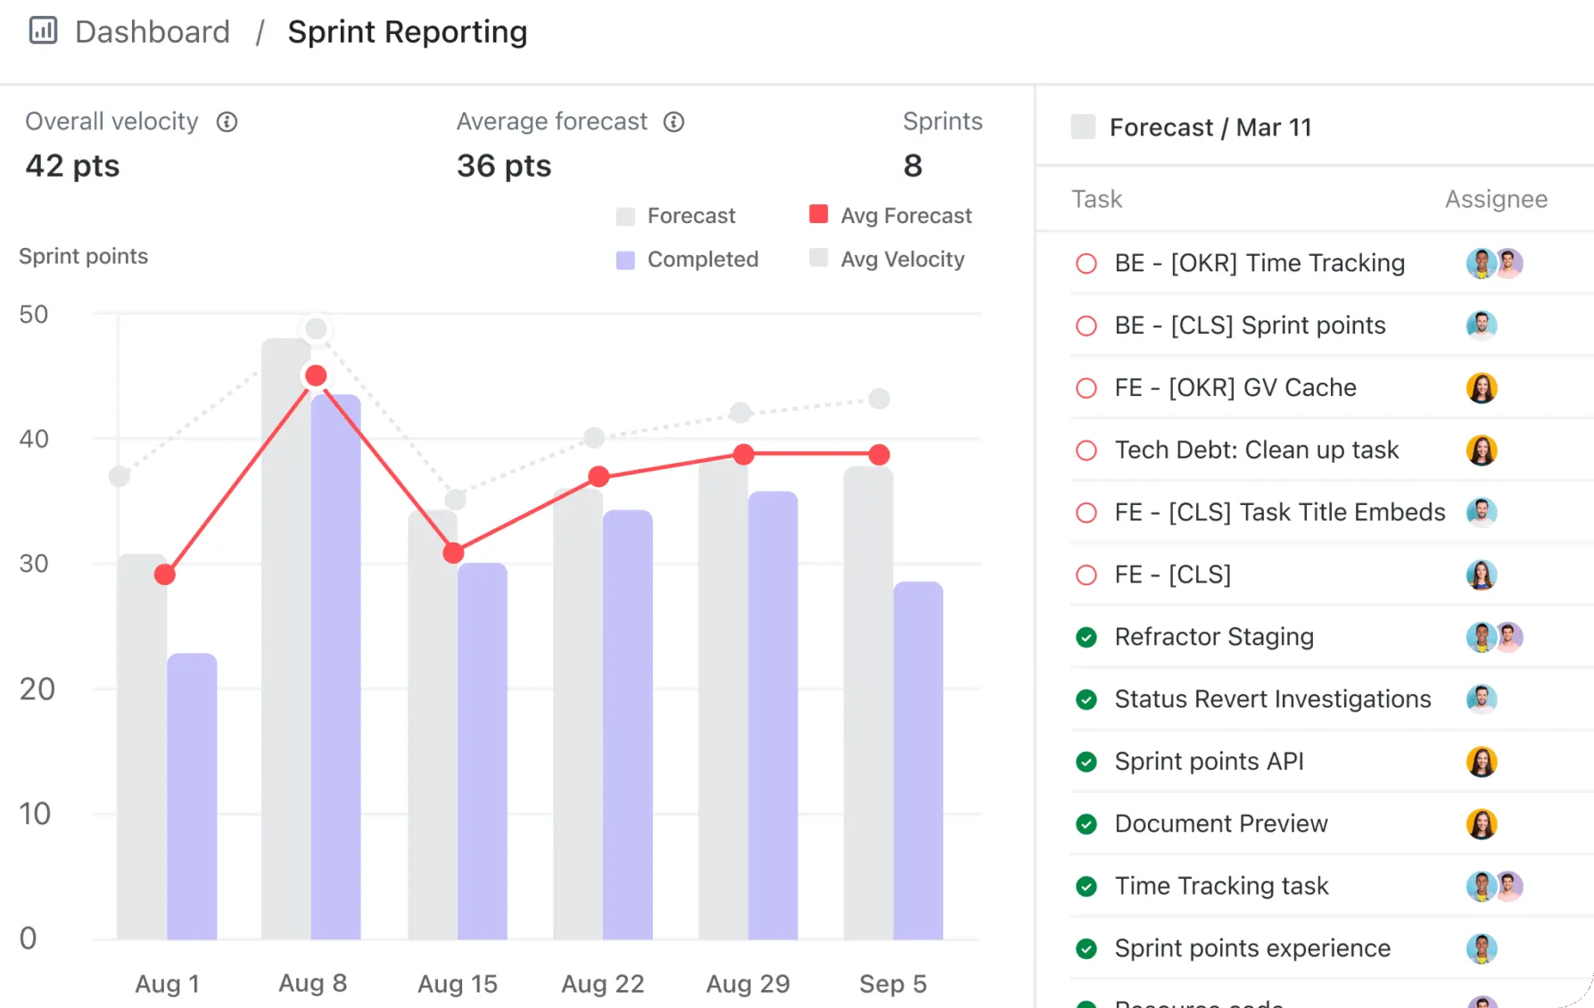Click assignee avatar for the FE - [CLS] task
Image resolution: width=1594 pixels, height=1008 pixels.
click(x=1482, y=575)
